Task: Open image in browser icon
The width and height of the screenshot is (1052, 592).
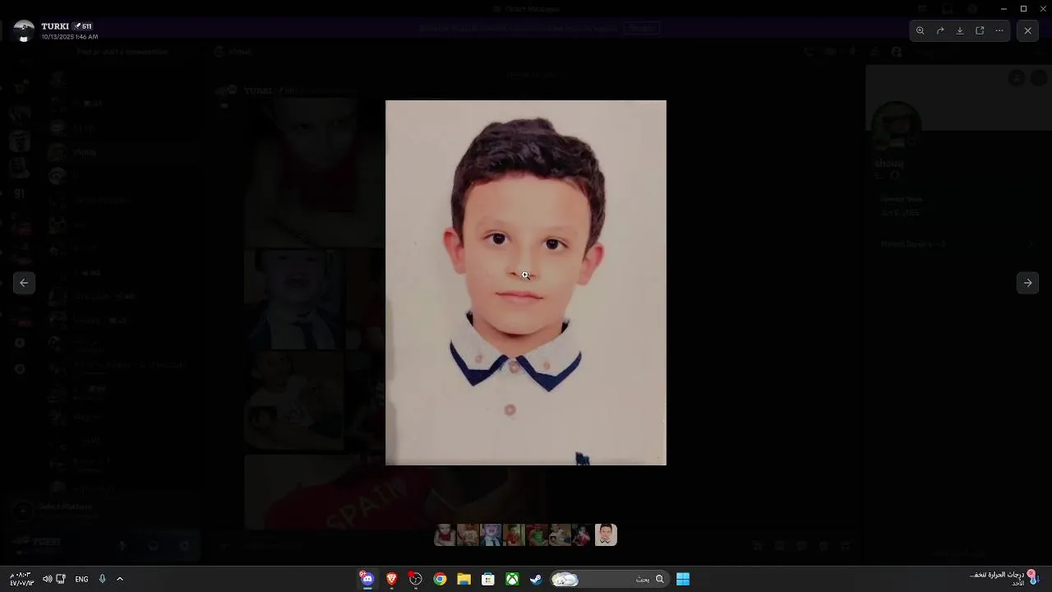Action: (x=980, y=30)
